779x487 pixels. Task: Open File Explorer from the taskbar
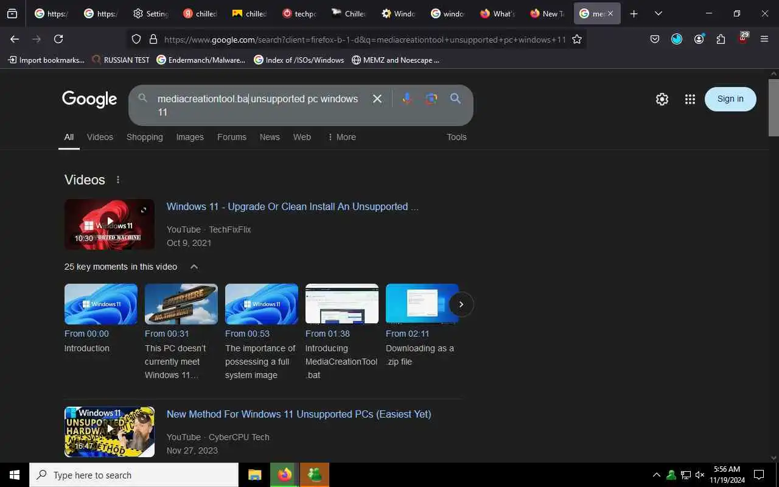pyautogui.click(x=254, y=475)
